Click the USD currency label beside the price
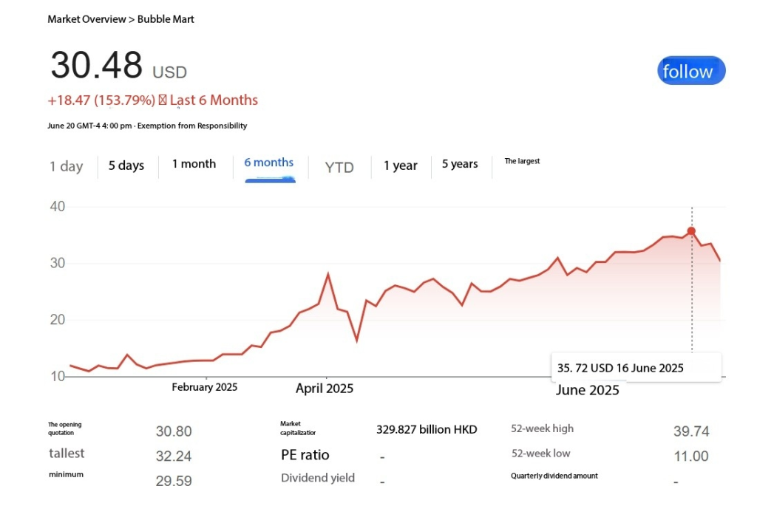The height and width of the screenshot is (506, 757). (169, 72)
